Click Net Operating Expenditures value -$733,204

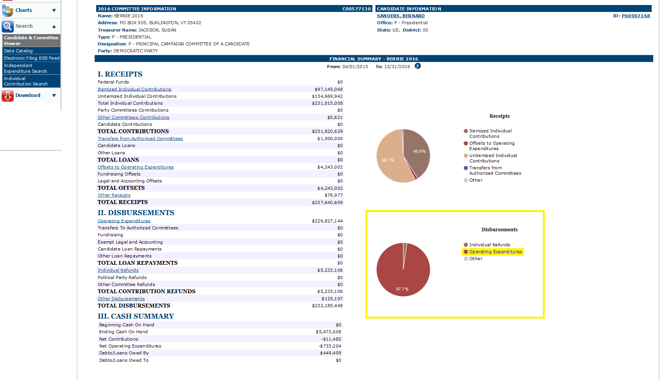(330, 346)
